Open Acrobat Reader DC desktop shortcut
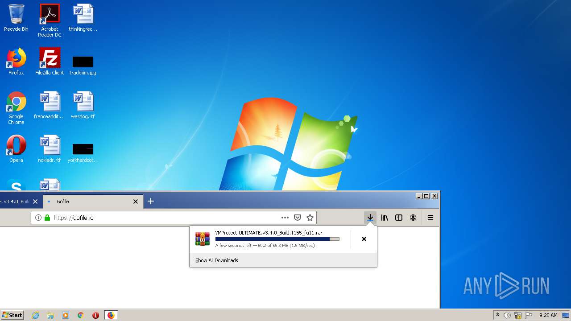Screen dimensions: 571x321 [x=50, y=21]
